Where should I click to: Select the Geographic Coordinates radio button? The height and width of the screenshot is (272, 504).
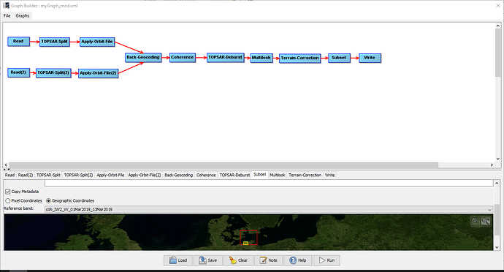pos(48,200)
